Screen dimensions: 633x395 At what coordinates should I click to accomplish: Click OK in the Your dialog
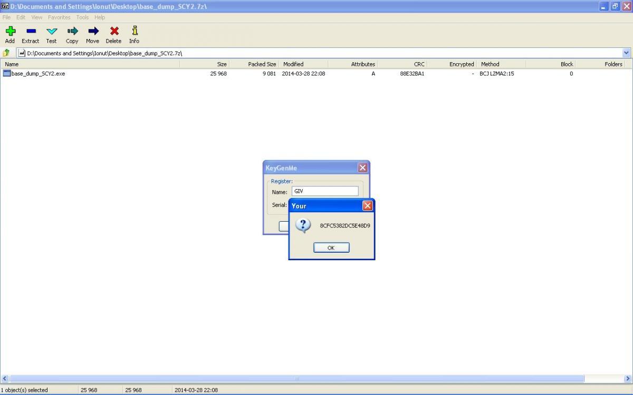click(x=331, y=248)
